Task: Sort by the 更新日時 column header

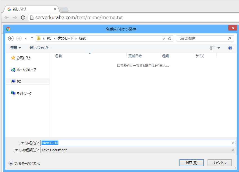Action: pos(144,56)
